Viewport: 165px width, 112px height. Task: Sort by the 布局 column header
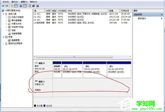pyautogui.click(x=48, y=11)
